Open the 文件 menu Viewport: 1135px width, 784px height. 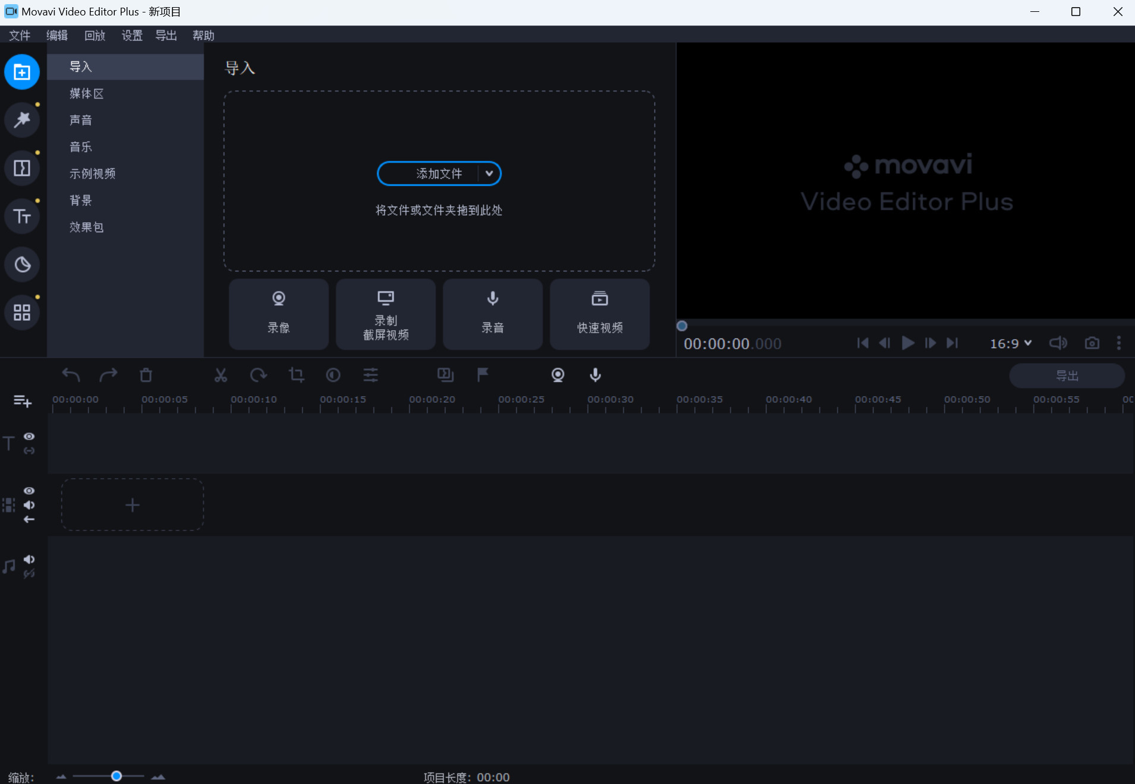(x=20, y=36)
